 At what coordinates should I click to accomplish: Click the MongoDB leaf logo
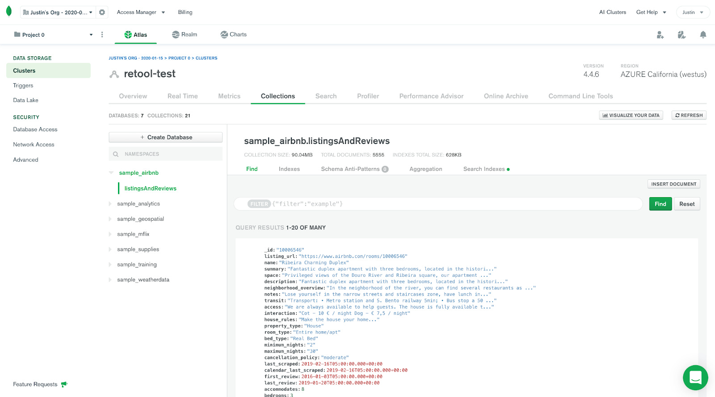point(9,12)
